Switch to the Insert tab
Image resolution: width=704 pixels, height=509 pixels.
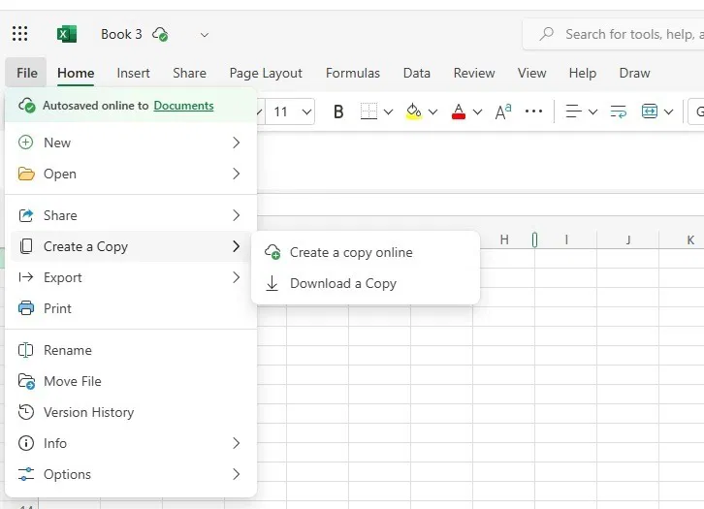click(x=133, y=73)
